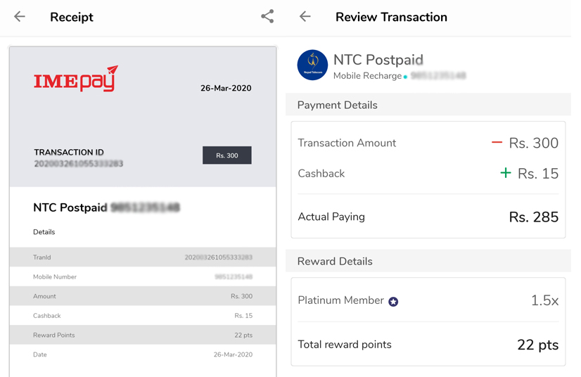Image resolution: width=581 pixels, height=377 pixels.
Task: Select the Mobile Number detail row
Action: pos(143,276)
